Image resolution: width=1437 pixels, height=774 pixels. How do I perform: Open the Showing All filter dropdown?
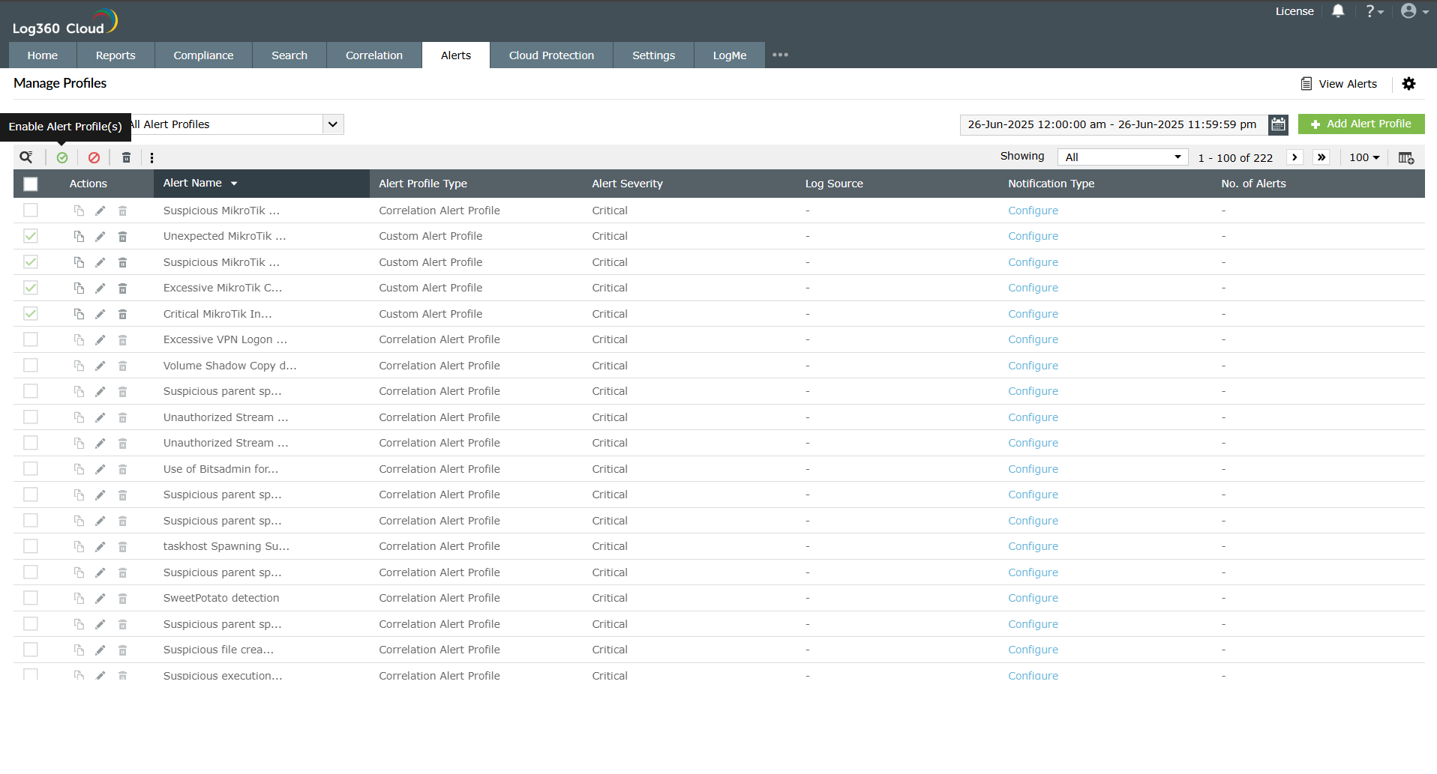click(x=1123, y=157)
